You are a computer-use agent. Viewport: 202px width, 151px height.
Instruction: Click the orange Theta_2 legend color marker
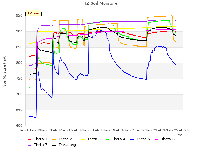(54, 140)
